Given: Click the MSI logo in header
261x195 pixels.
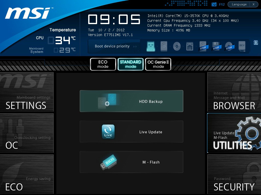Looking at the screenshot, I should [29, 13].
